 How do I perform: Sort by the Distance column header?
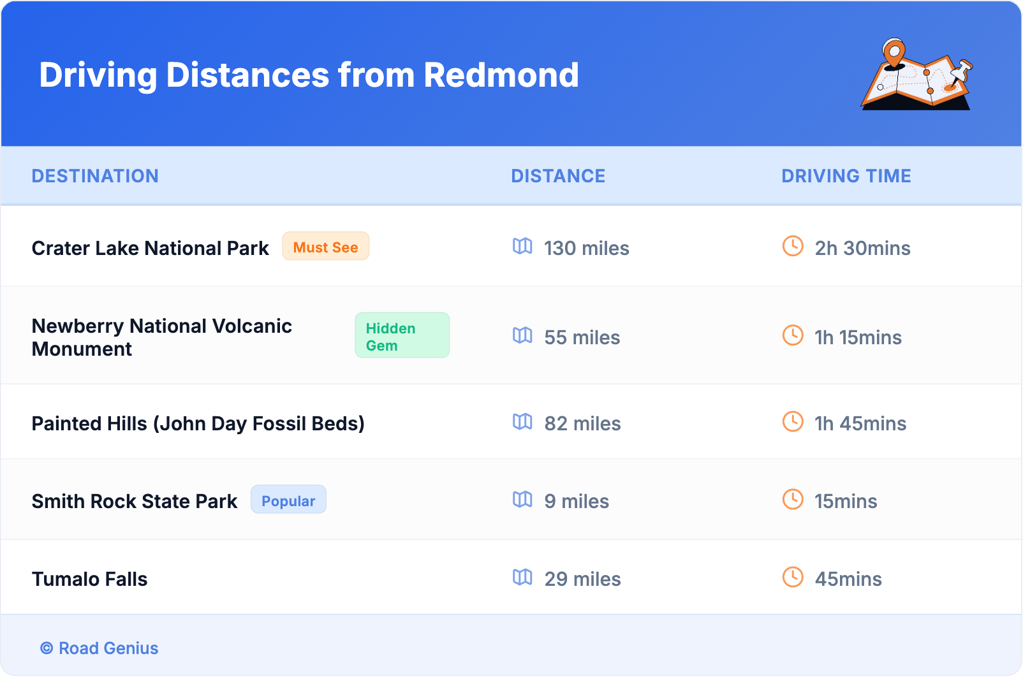coord(558,176)
